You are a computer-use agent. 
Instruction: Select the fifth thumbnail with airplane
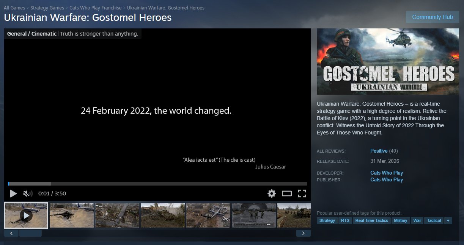(208, 215)
